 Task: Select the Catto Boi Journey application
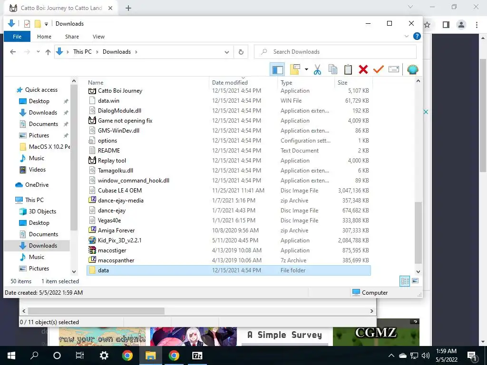pyautogui.click(x=229, y=91)
